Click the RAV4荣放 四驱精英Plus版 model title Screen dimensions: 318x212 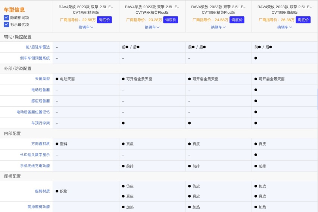pyautogui.click(x=218, y=10)
